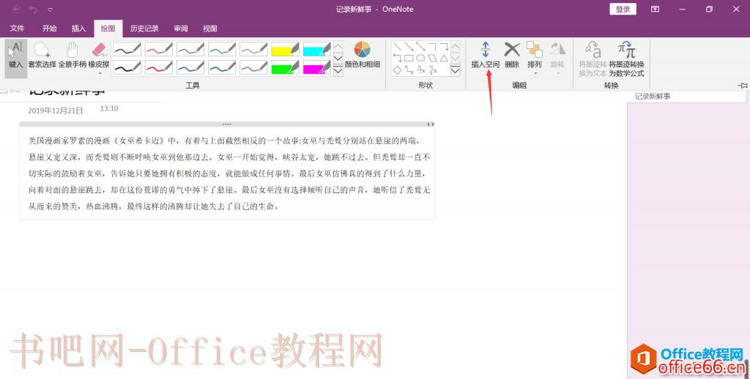Choose the 3D coordinate axes shape
The width and height of the screenshot is (750, 379).
[x=432, y=70]
